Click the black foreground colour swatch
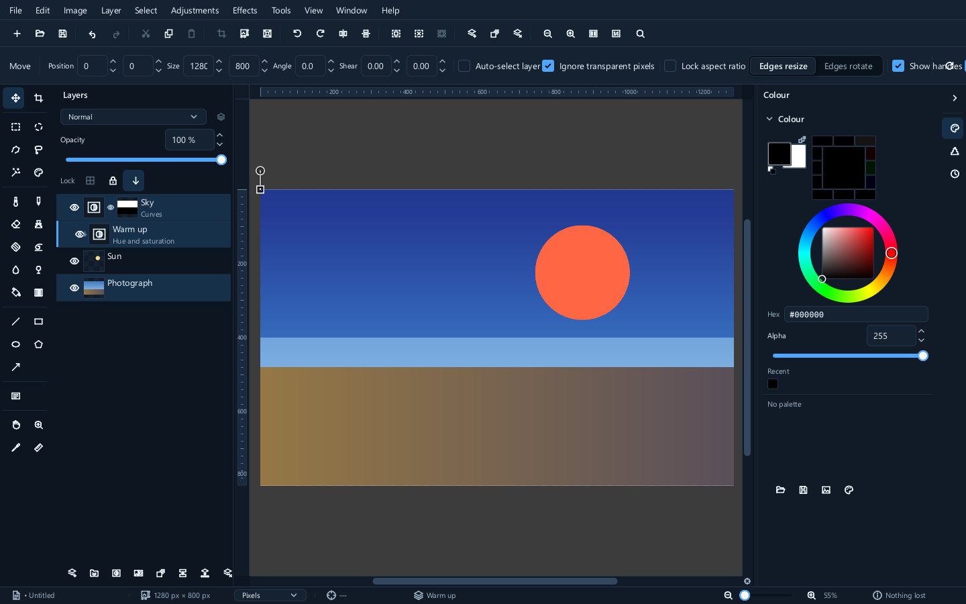Image resolution: width=966 pixels, height=604 pixels. pyautogui.click(x=779, y=154)
